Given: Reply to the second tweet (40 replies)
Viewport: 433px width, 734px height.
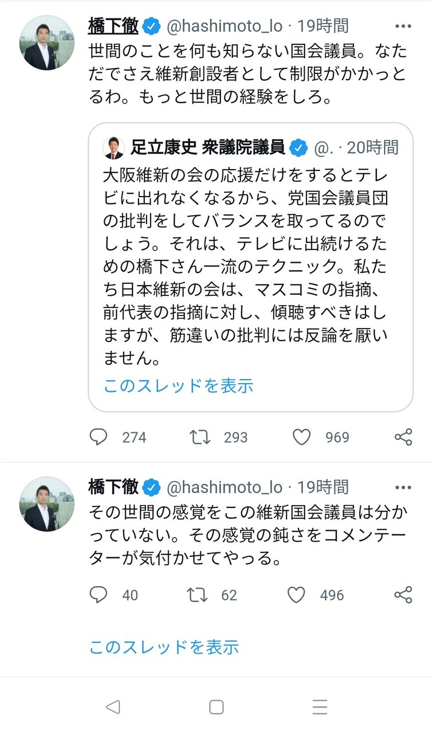Looking at the screenshot, I should point(99,595).
